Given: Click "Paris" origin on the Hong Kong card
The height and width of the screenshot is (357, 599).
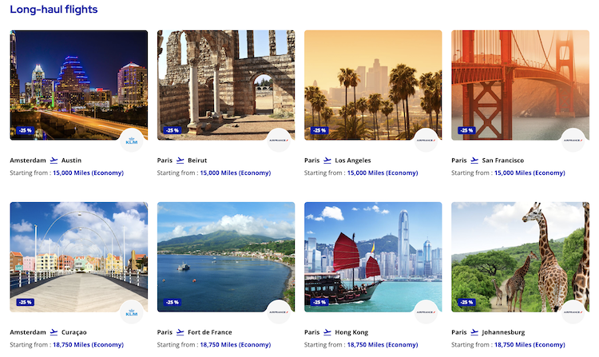Looking at the screenshot, I should coord(311,332).
